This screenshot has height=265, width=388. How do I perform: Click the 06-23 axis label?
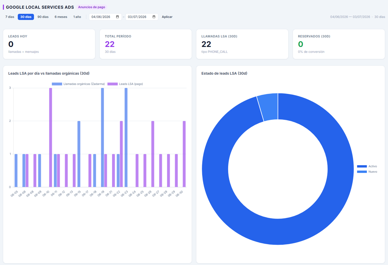124,194
